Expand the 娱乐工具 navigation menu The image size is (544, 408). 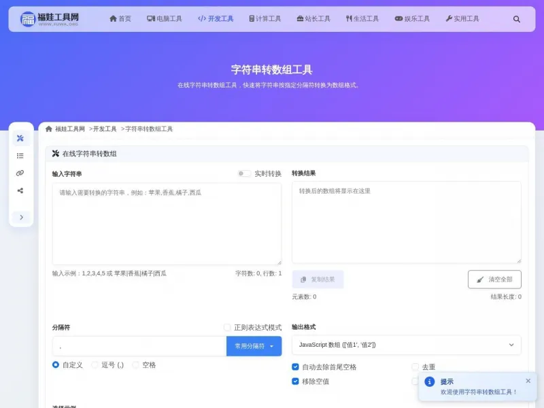(411, 19)
